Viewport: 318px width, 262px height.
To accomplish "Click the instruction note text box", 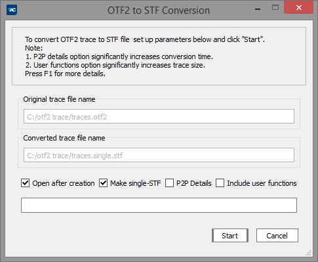I will pos(159,56).
